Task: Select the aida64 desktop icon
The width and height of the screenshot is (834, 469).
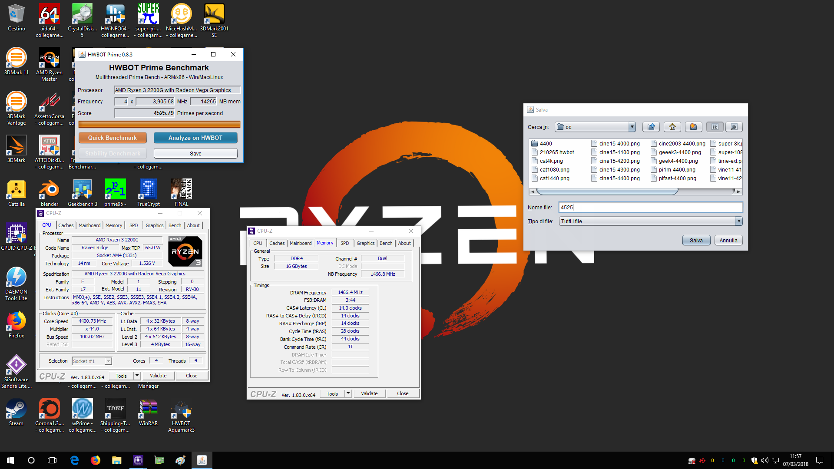Action: (x=50, y=20)
